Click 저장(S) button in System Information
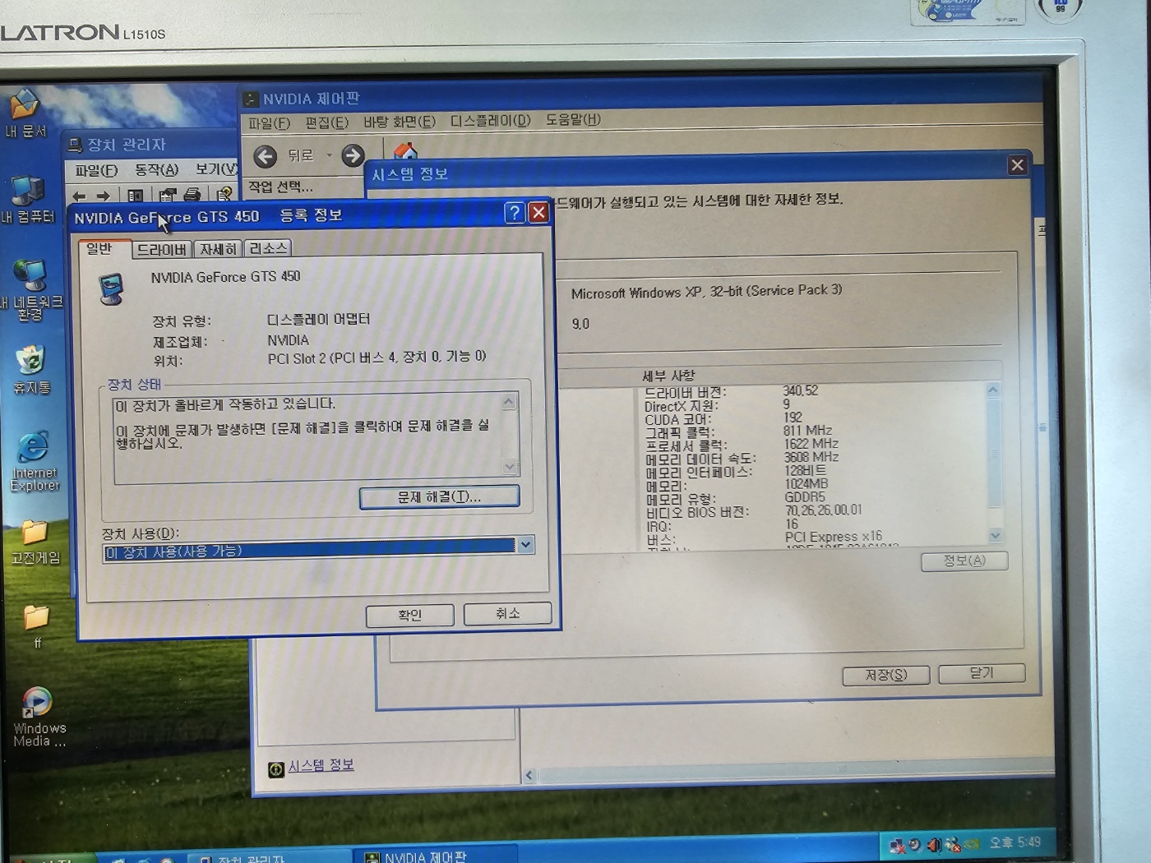Screen dimensions: 1151x863 [x=886, y=675]
